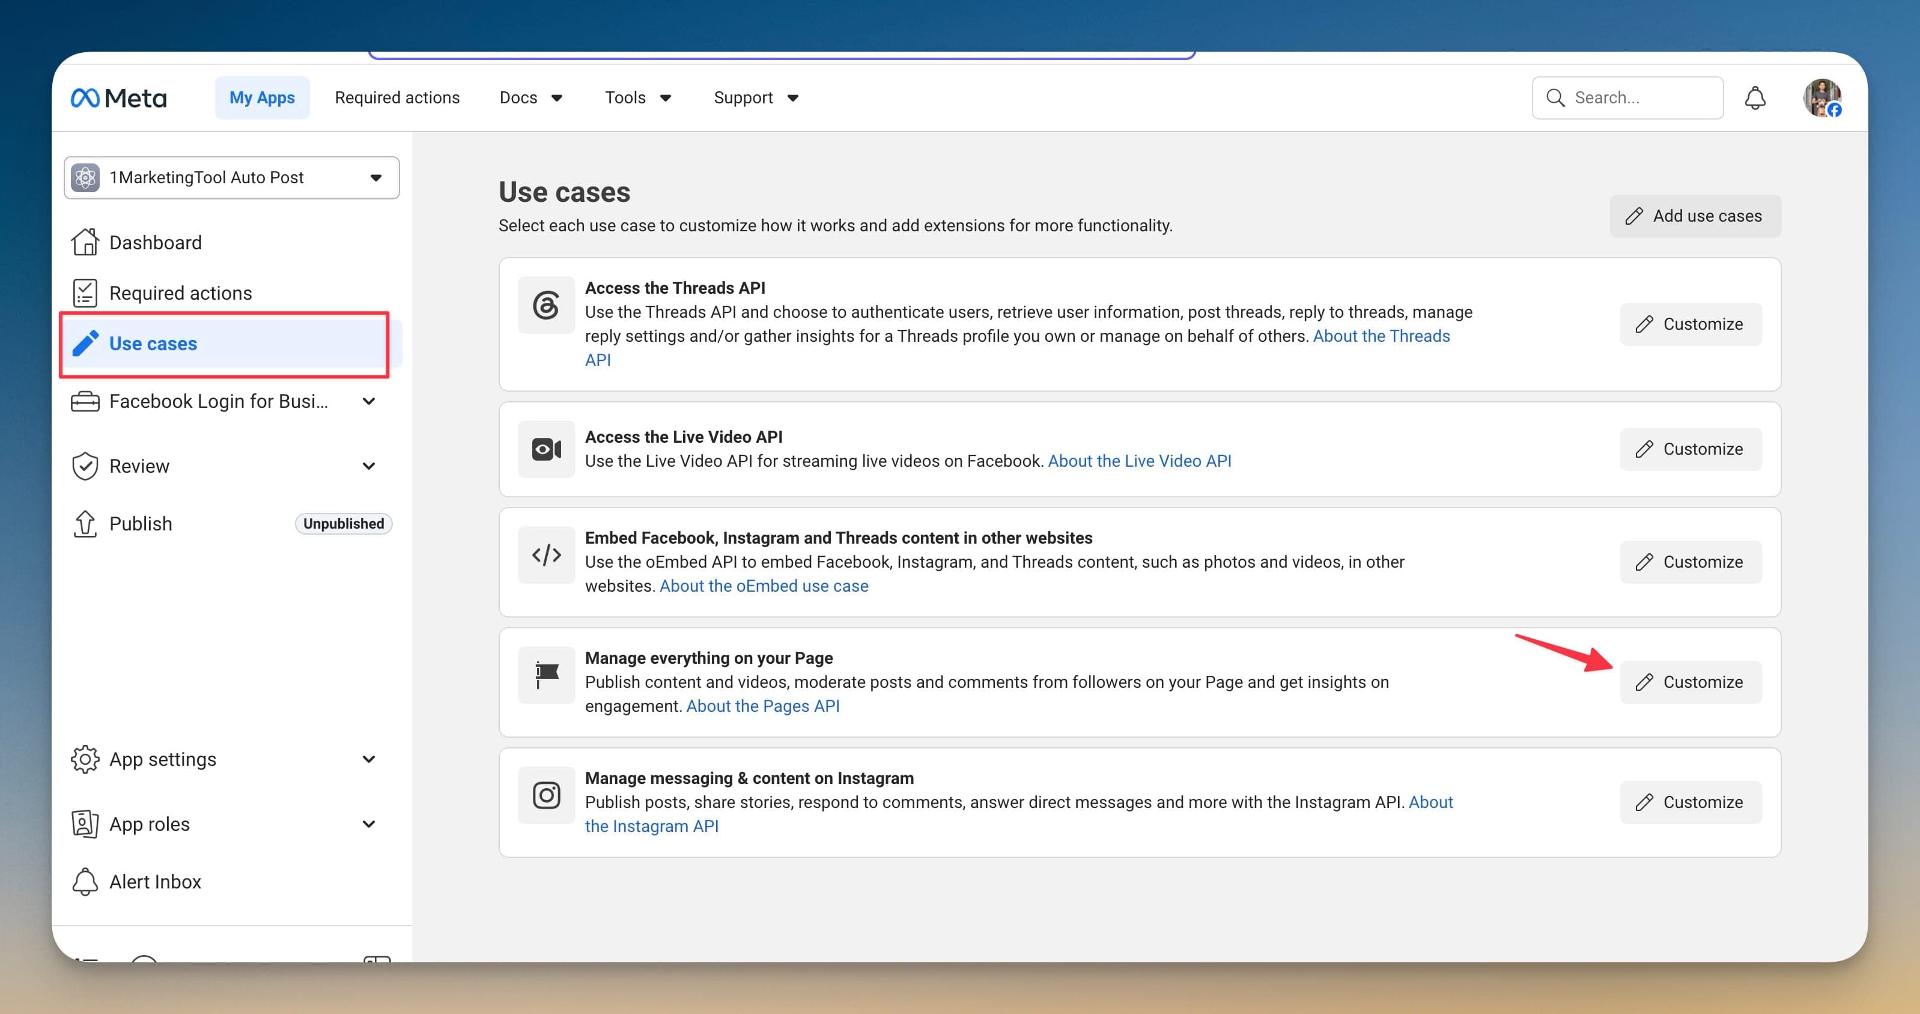Click the Alert Inbox bell icon
The width and height of the screenshot is (1920, 1014).
[85, 881]
